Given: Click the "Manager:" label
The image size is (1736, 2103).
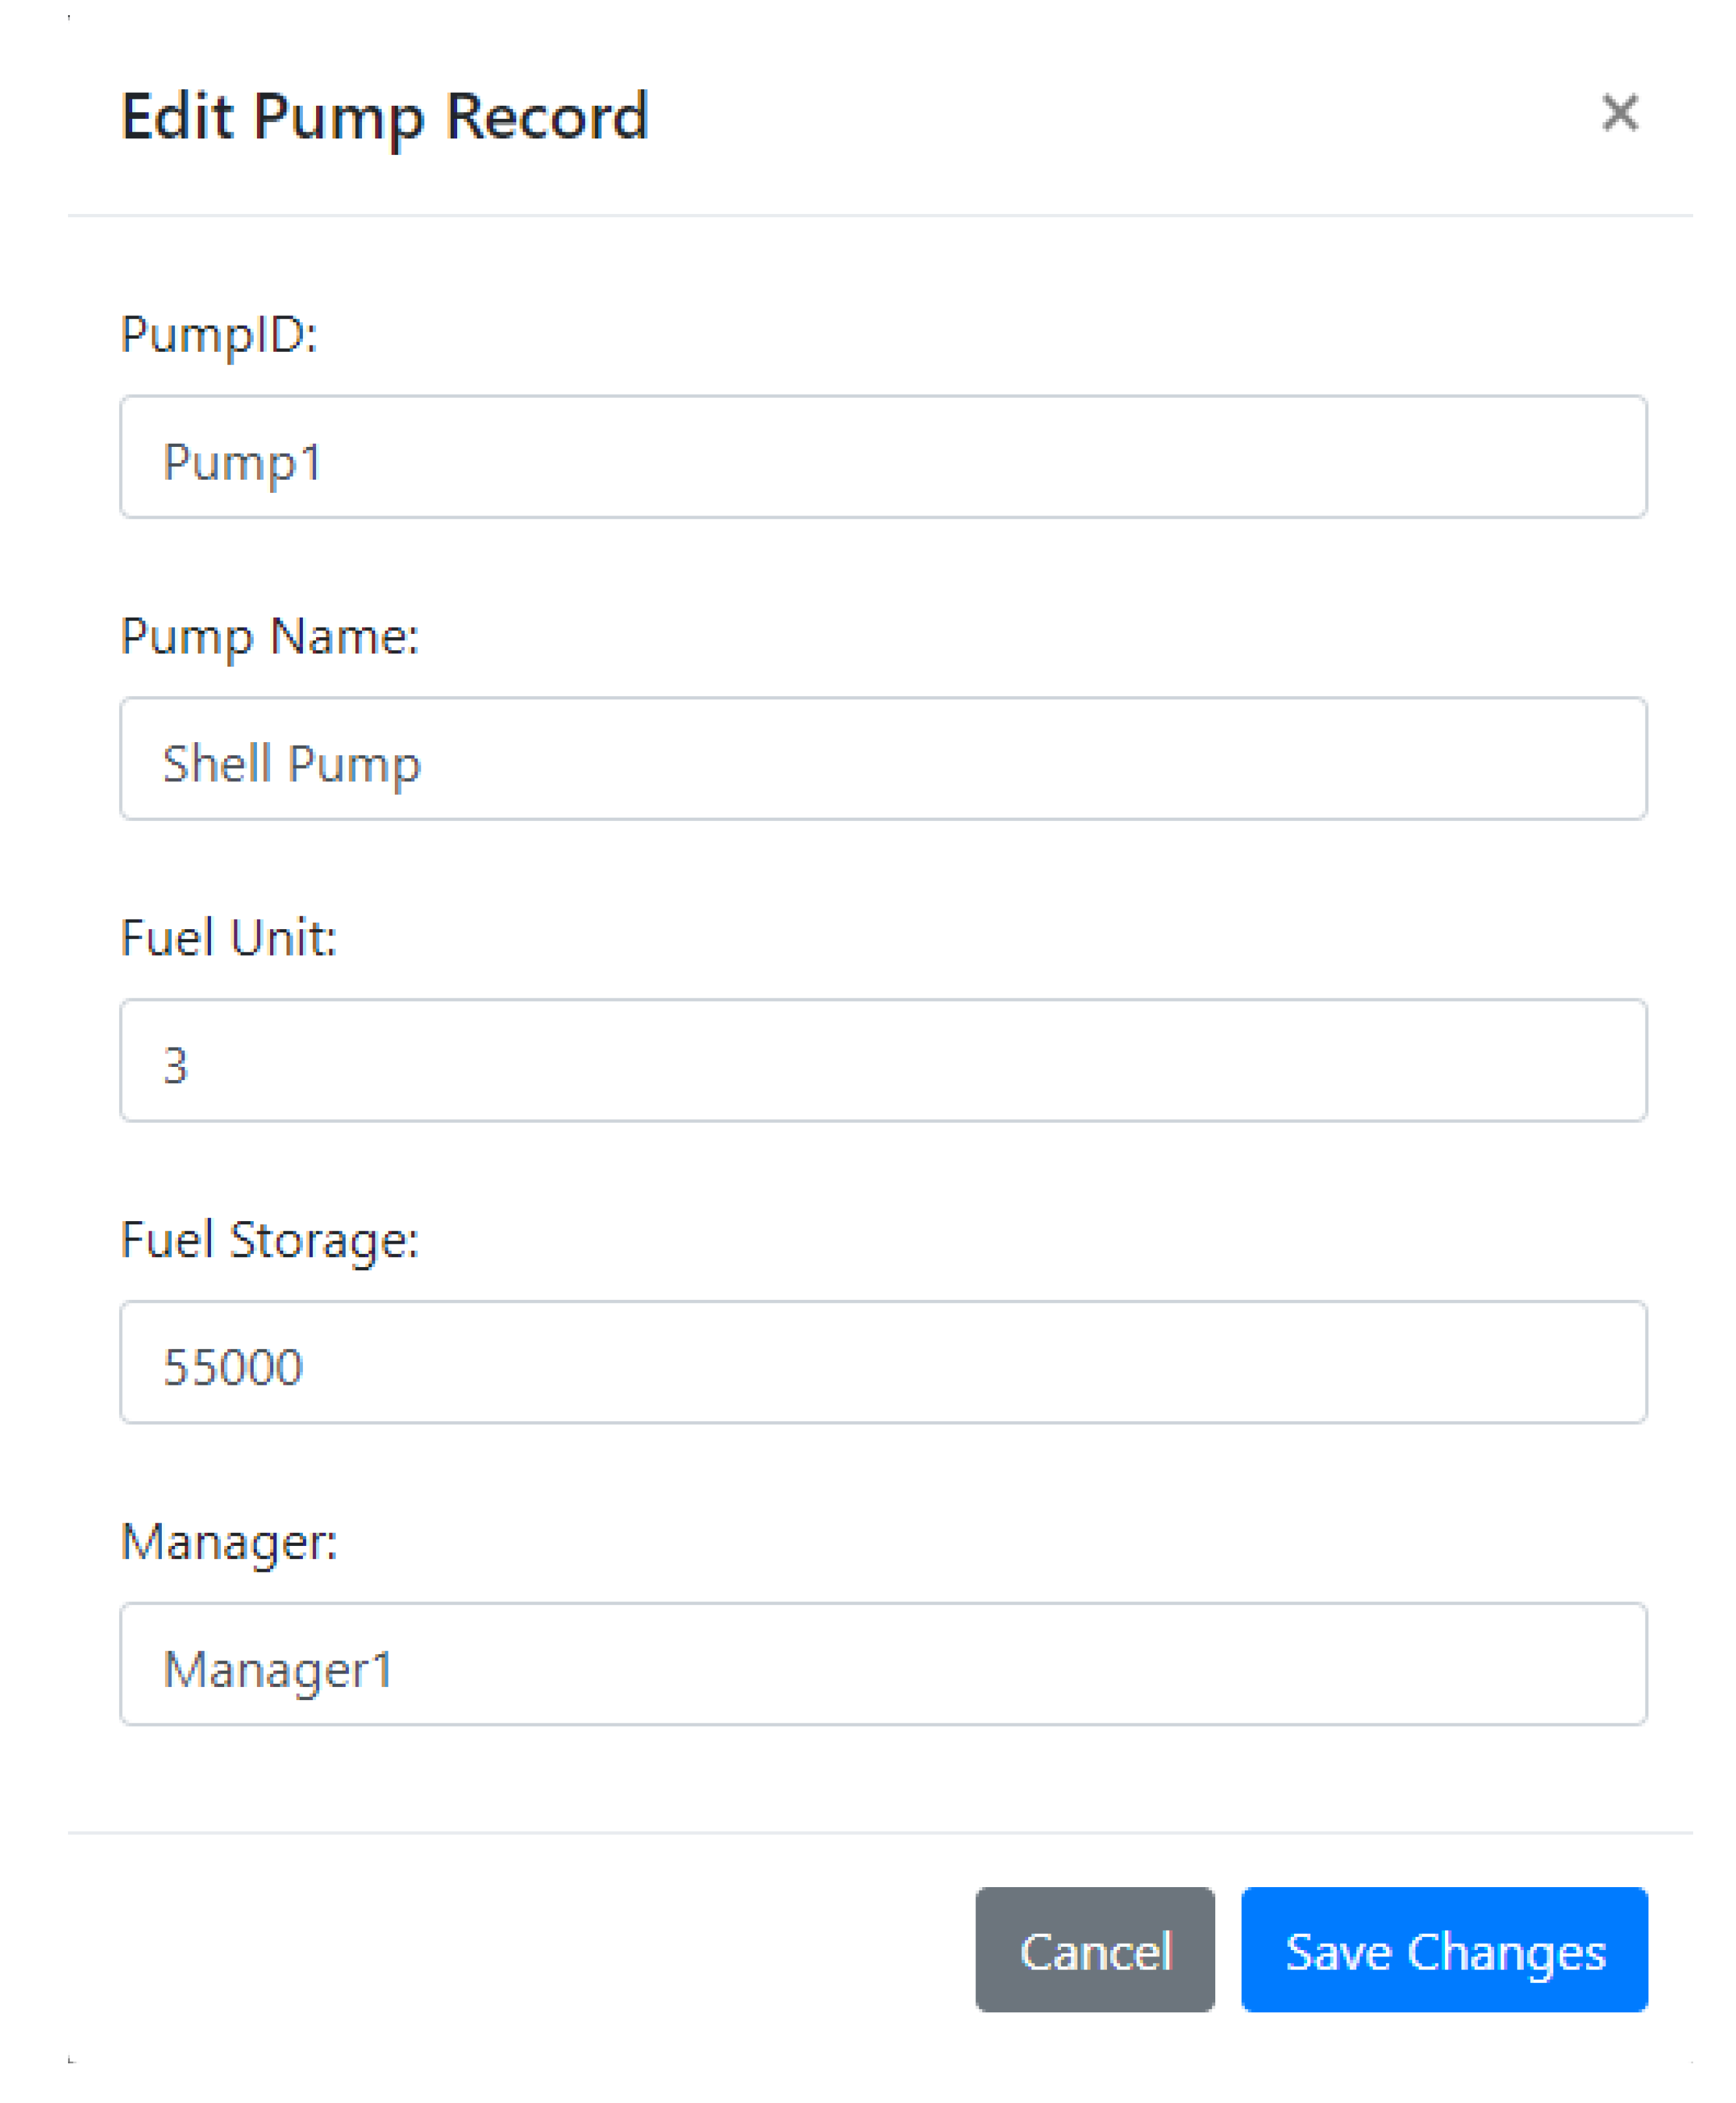Looking at the screenshot, I should click(x=229, y=1542).
